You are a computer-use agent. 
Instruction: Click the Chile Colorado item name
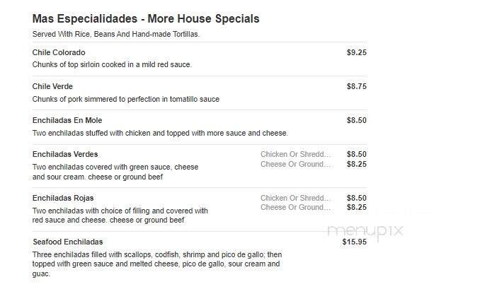tap(59, 53)
